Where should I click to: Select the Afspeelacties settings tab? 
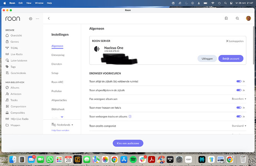[59, 100]
